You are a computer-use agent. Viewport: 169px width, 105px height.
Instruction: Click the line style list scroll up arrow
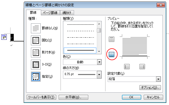[x=99, y=24]
